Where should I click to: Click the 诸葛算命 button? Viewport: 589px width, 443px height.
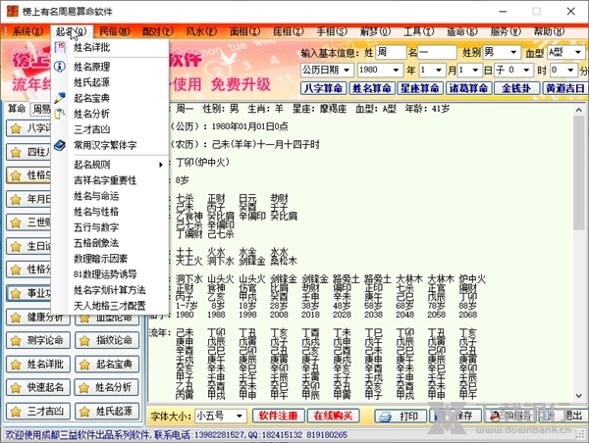point(469,88)
